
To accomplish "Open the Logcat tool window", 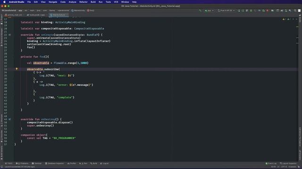I will click(x=104, y=163).
